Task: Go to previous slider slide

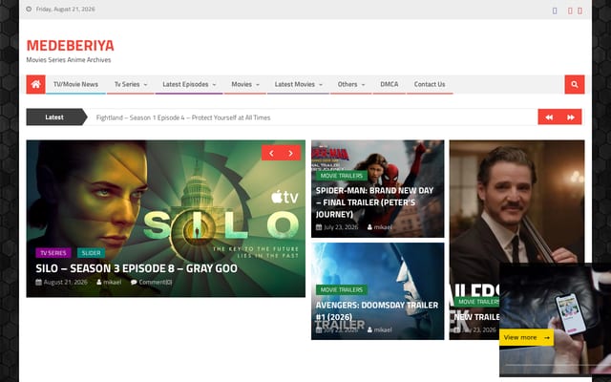Action: pyautogui.click(x=271, y=153)
